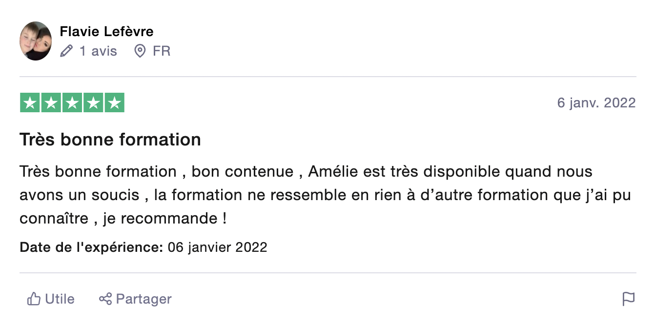The height and width of the screenshot is (327, 655).
Task: Click the review body text paragraph
Action: click(x=325, y=195)
